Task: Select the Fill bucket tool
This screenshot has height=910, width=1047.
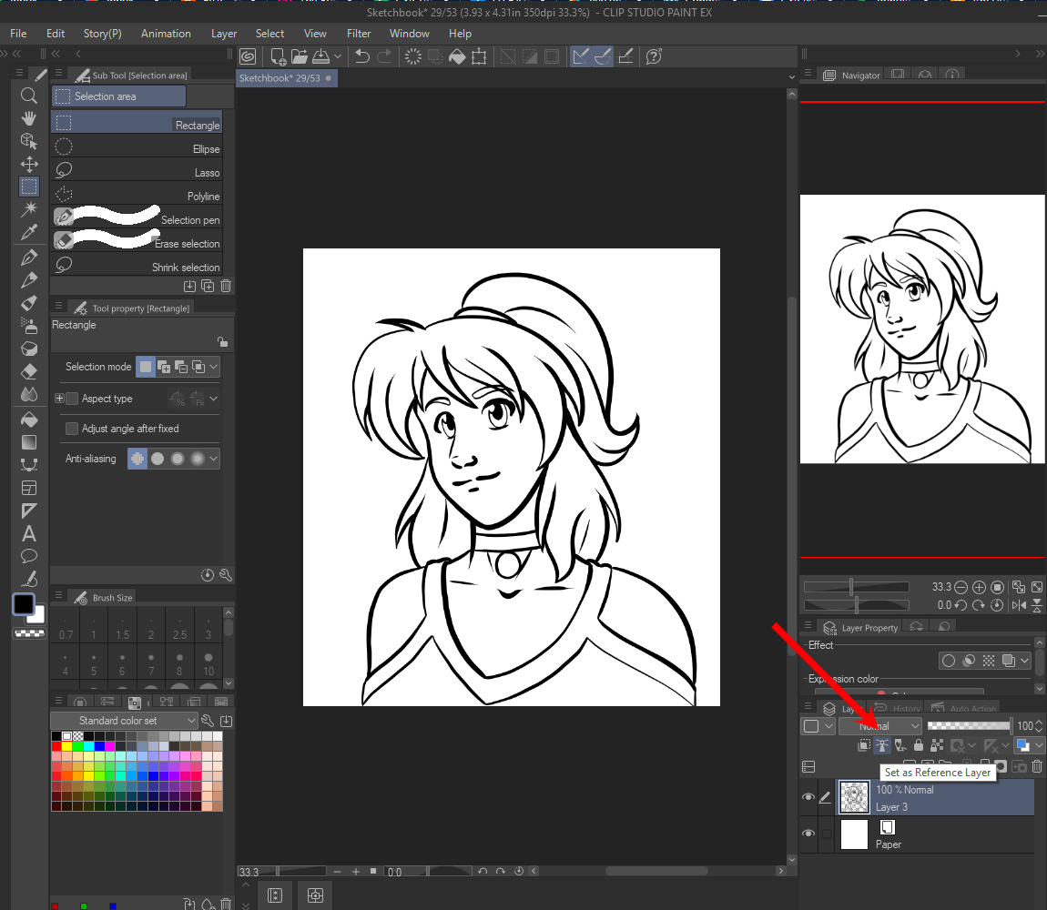Action: pyautogui.click(x=29, y=420)
